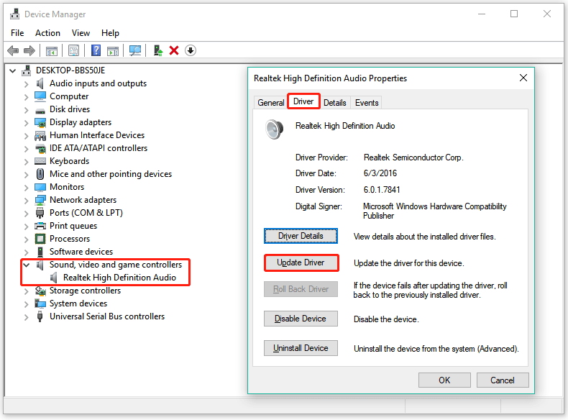Click the Uninstall Device button
The height and width of the screenshot is (420, 568).
(x=301, y=348)
